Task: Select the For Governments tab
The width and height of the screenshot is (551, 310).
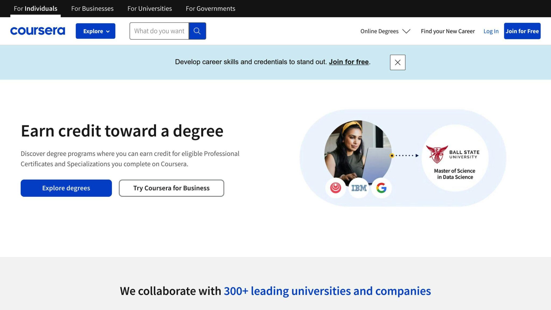Action: (210, 8)
